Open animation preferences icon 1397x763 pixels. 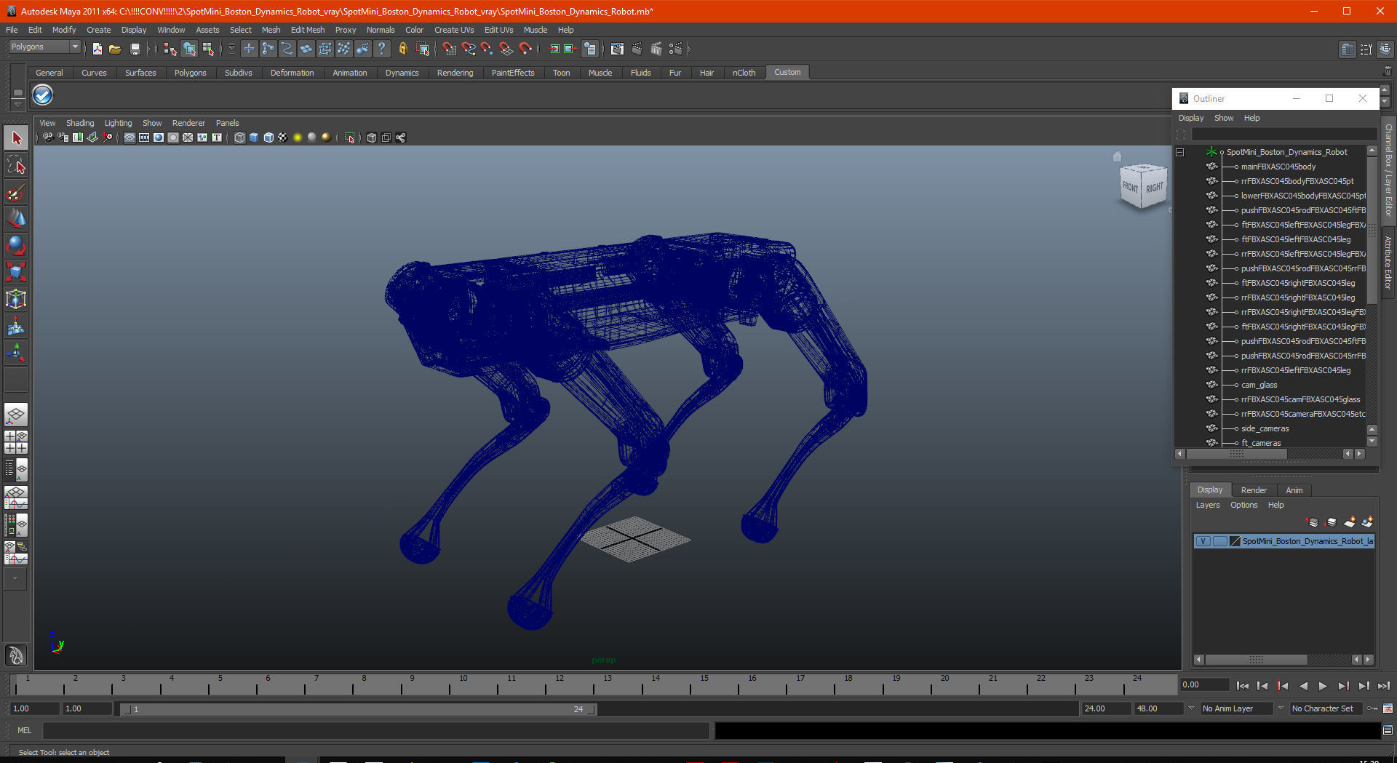1388,708
